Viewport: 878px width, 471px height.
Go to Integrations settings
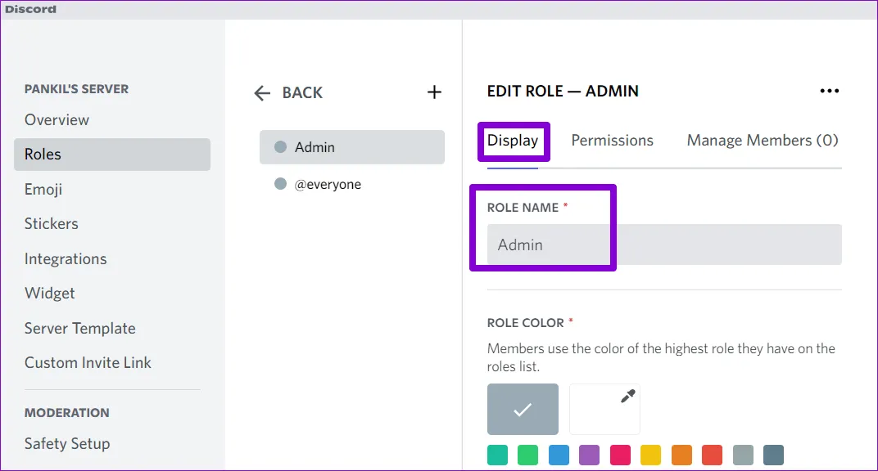[x=66, y=258]
